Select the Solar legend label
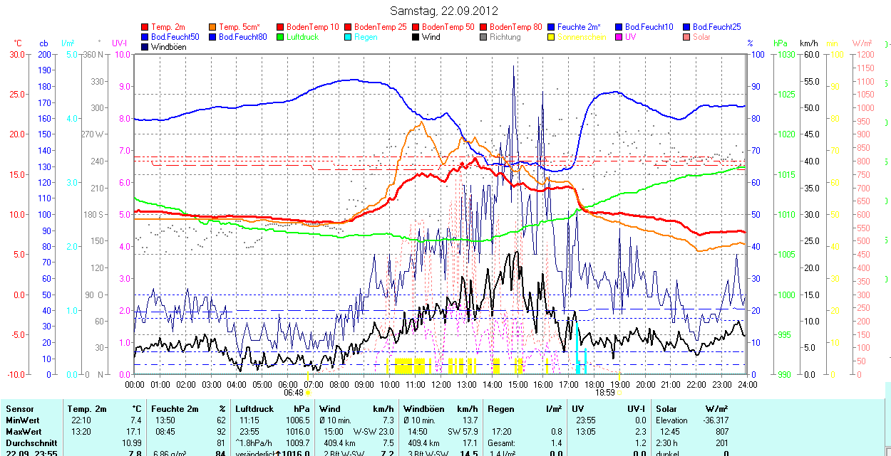The width and height of the screenshot is (891, 456). (701, 37)
